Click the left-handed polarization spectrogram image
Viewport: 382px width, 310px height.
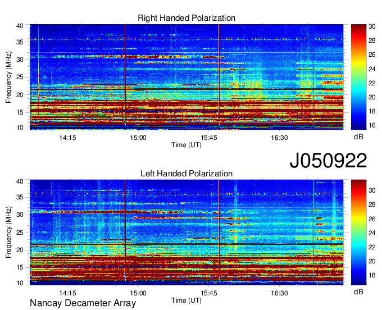pos(187,233)
